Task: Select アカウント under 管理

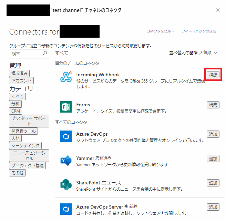Action: pyautogui.click(x=21, y=80)
